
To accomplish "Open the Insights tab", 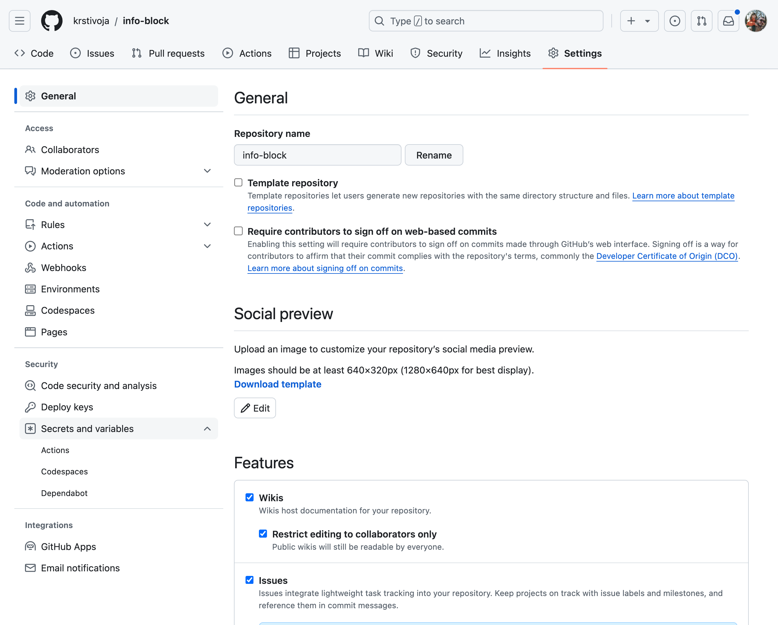I will tap(505, 53).
